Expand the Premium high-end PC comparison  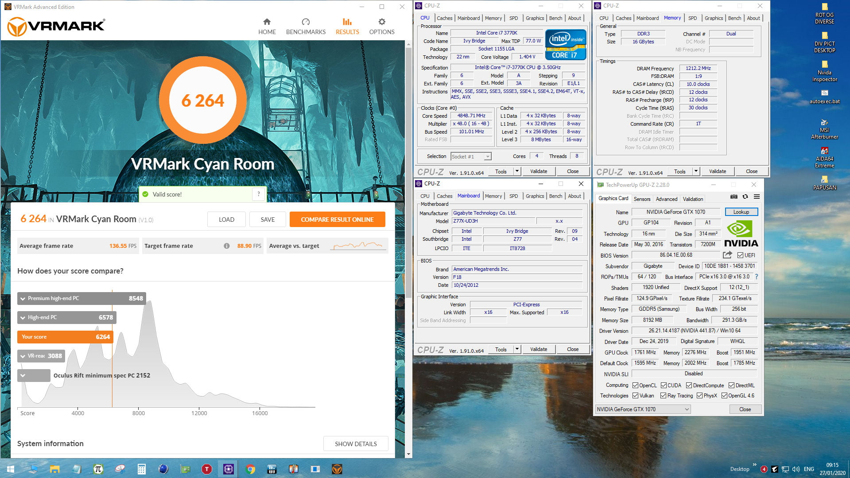click(23, 299)
